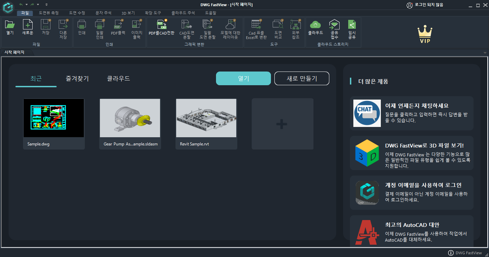Switch to the 클라우드 주석 ribbon tab

(x=183, y=13)
